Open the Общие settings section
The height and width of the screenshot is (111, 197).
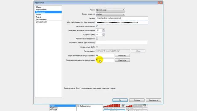pos(48,7)
